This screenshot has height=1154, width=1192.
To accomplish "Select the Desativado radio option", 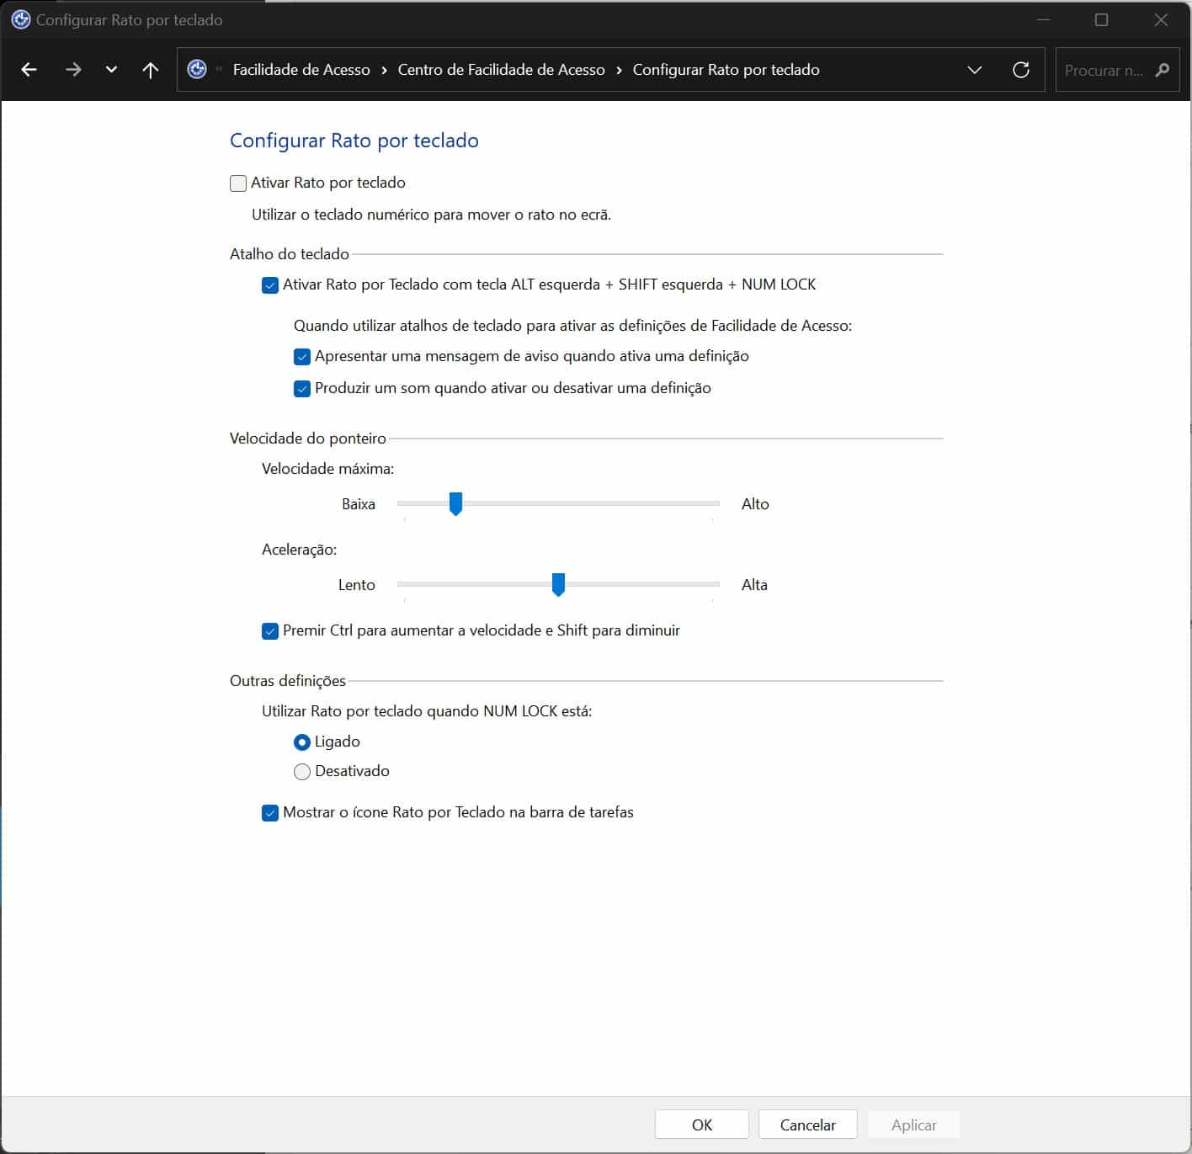I will point(302,772).
